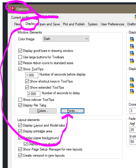Open the Plot and Publish tab
Image resolution: width=136 pixels, height=168 pixels.
tap(74, 24)
